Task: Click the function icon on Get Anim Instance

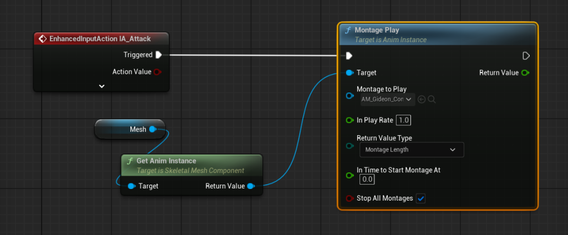Action: 130,161
